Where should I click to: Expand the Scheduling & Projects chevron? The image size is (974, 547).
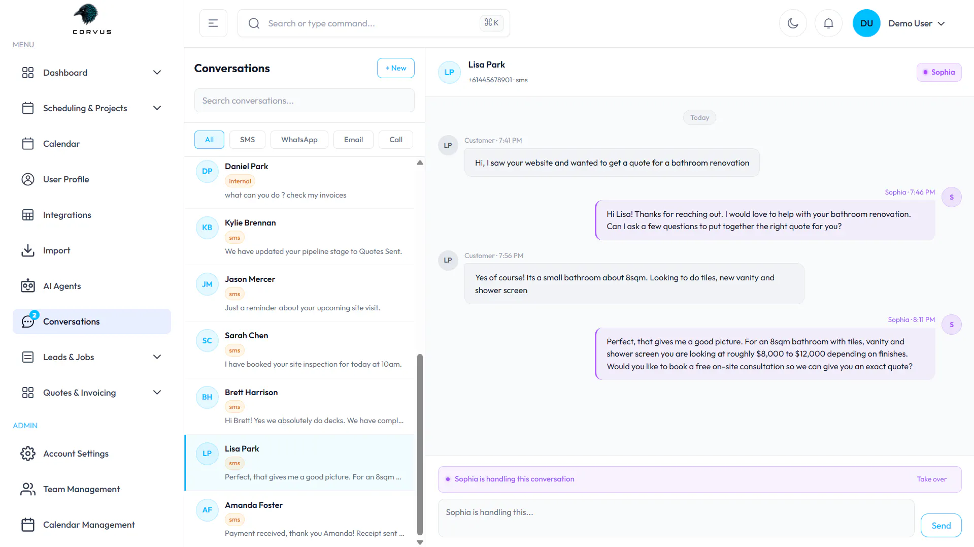click(x=157, y=108)
